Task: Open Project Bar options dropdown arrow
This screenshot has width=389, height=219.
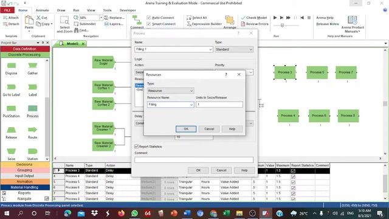Action: click(38, 43)
